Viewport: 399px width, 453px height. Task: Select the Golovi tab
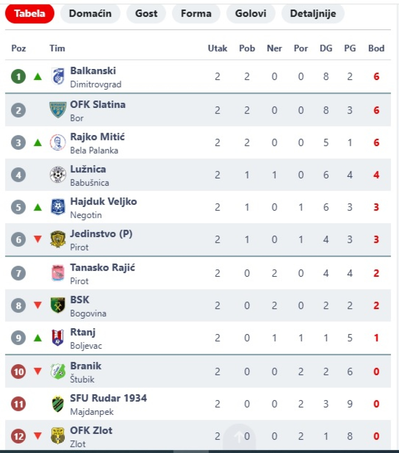(251, 13)
